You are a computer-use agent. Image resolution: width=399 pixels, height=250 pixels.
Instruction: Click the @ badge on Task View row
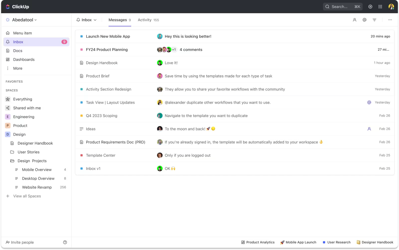(x=369, y=102)
